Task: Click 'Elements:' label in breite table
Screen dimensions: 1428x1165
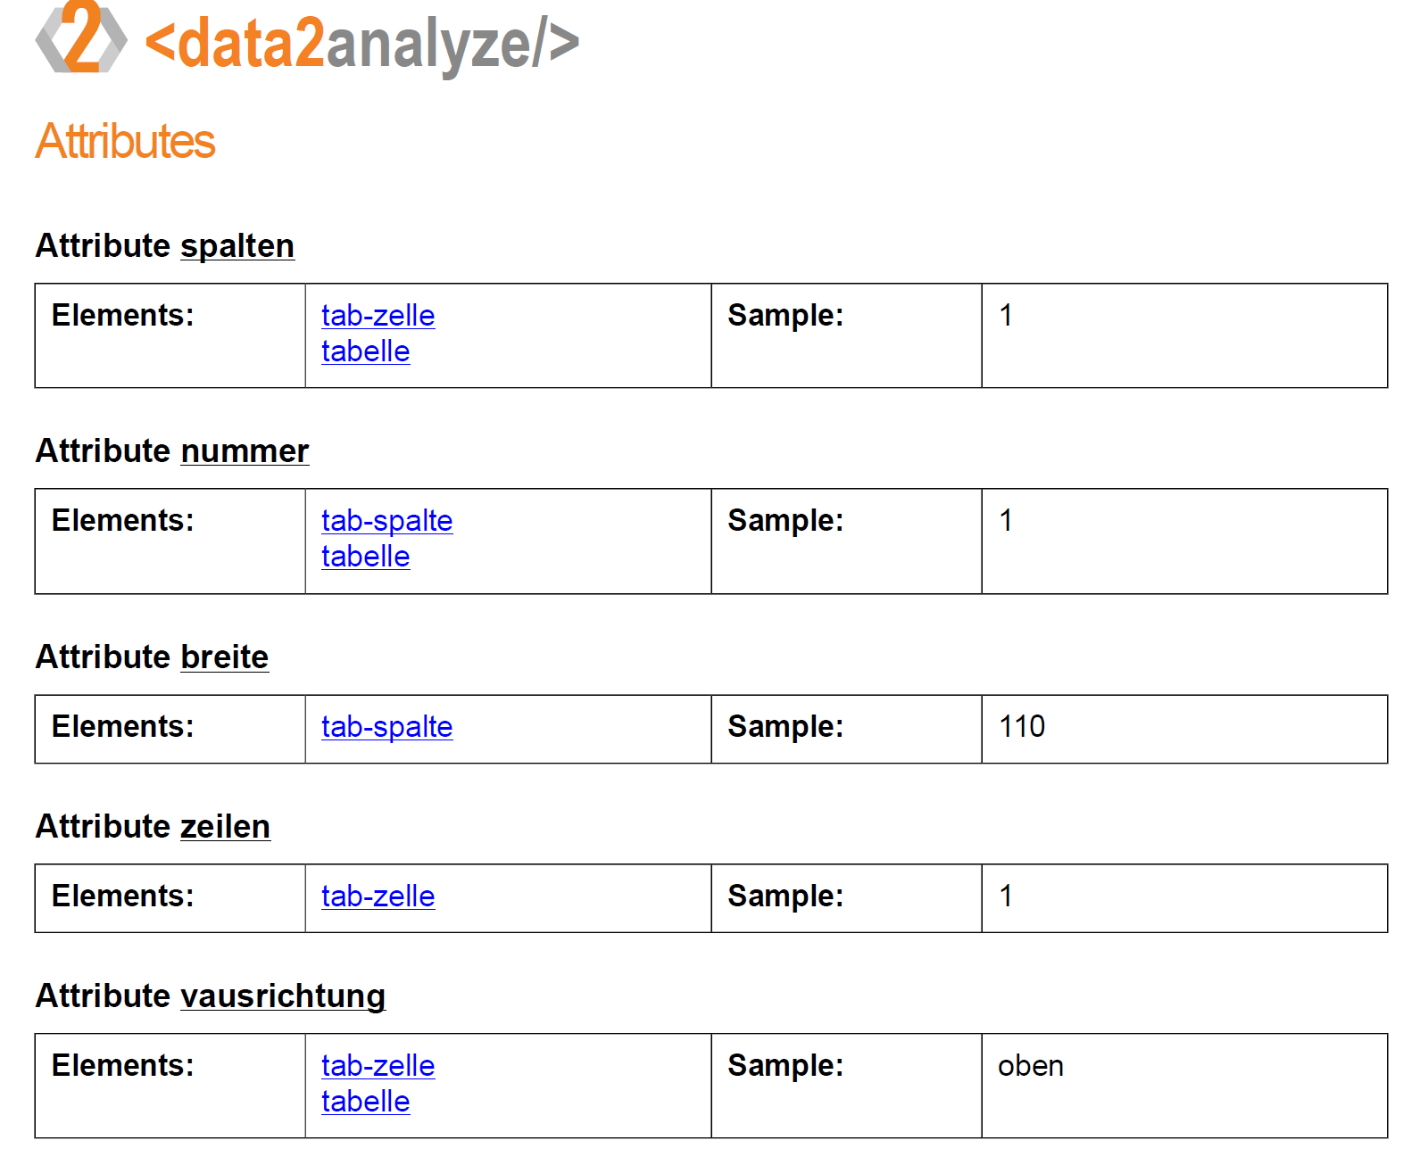Action: click(x=122, y=727)
